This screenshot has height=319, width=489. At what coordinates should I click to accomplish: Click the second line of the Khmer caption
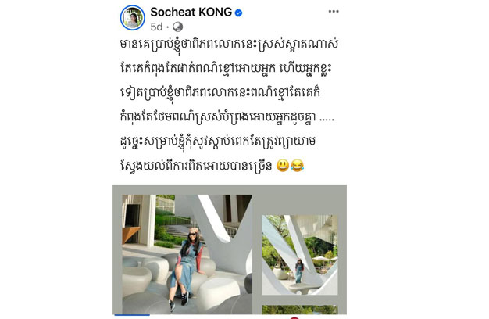point(226,68)
